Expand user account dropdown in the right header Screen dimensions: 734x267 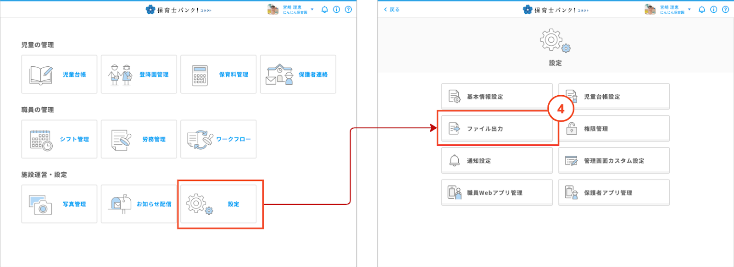coord(689,10)
